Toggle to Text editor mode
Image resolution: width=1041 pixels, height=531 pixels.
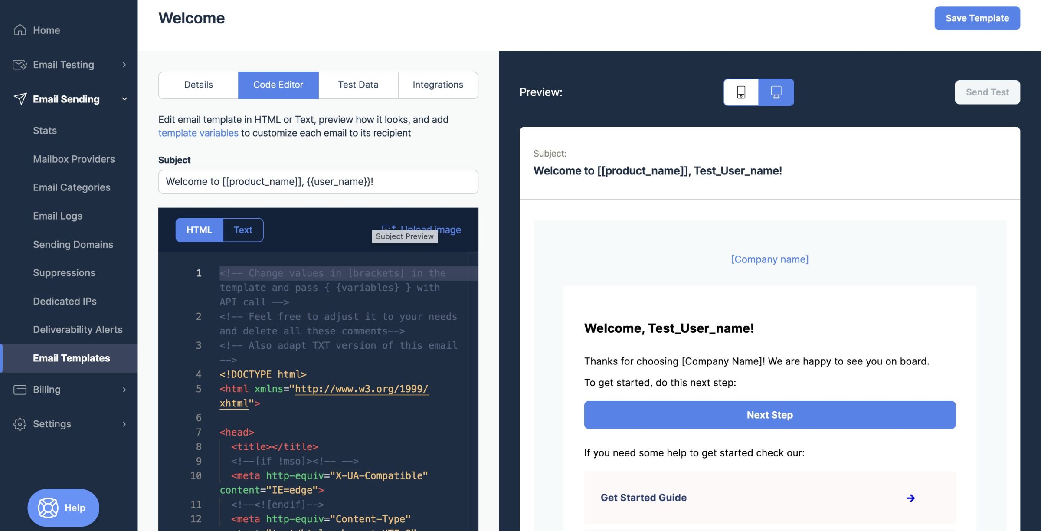click(243, 229)
